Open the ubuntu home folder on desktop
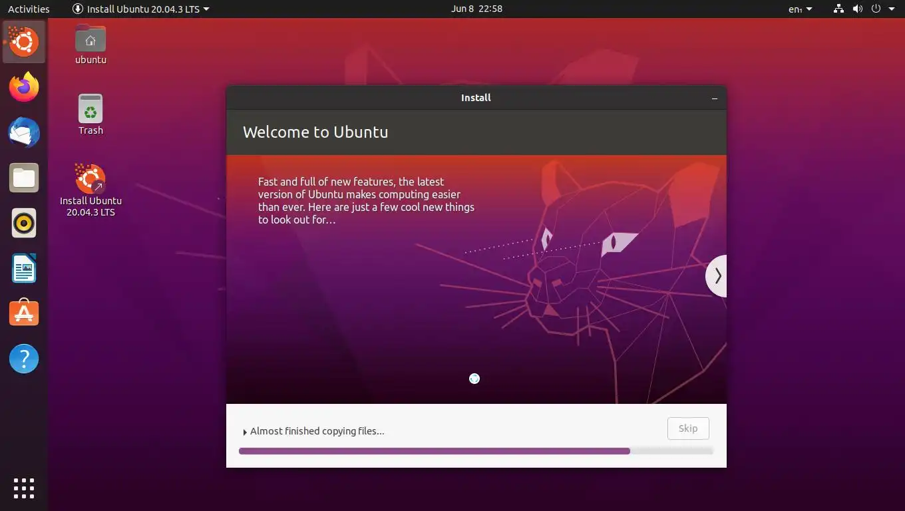The height and width of the screenshot is (511, 905). (90, 45)
